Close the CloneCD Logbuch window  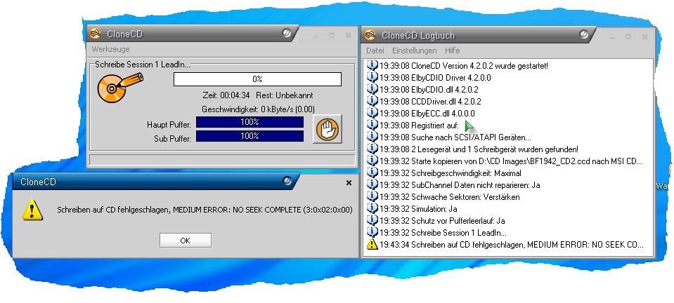[644, 37]
